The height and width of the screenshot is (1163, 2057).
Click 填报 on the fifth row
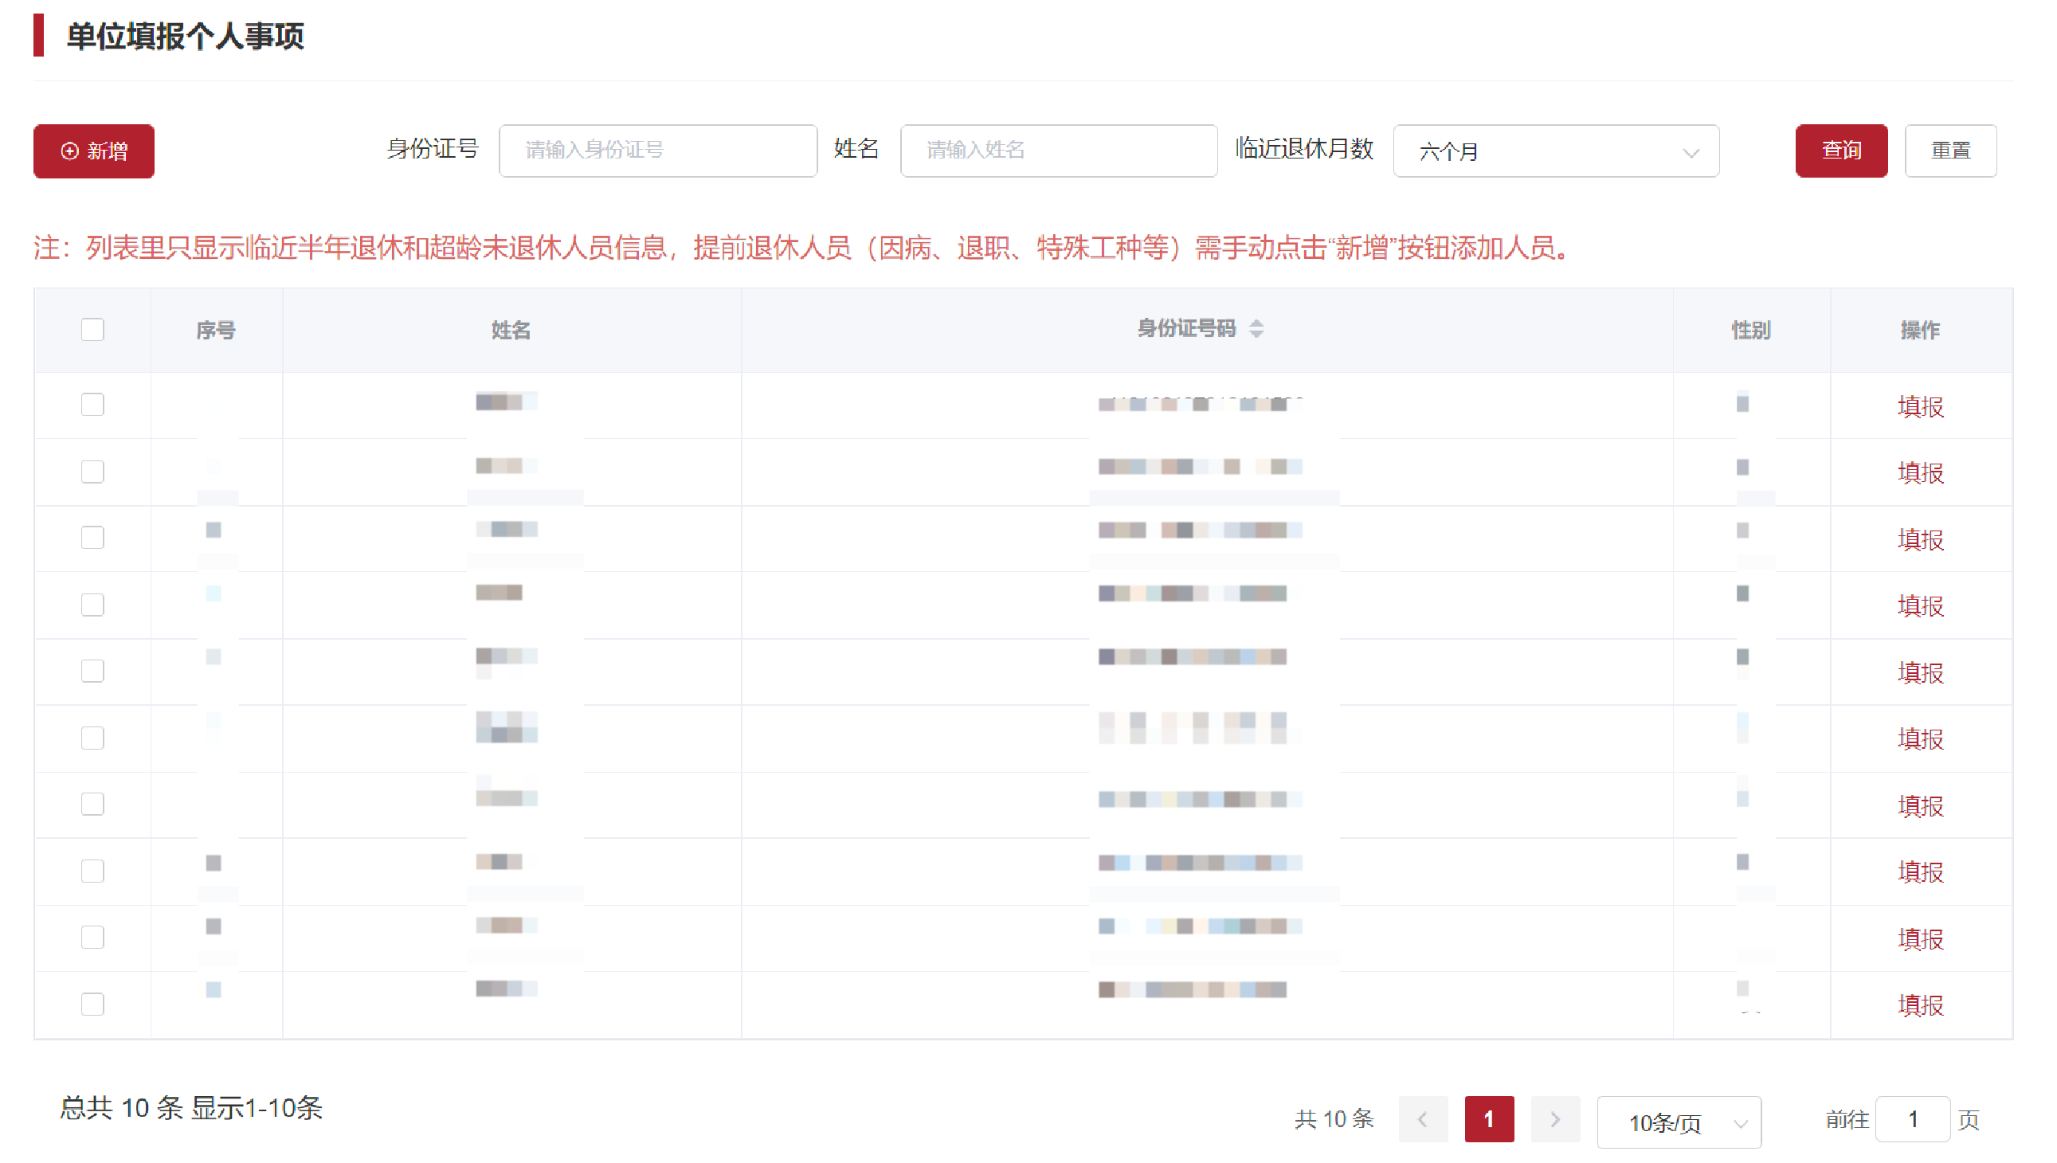(1920, 672)
